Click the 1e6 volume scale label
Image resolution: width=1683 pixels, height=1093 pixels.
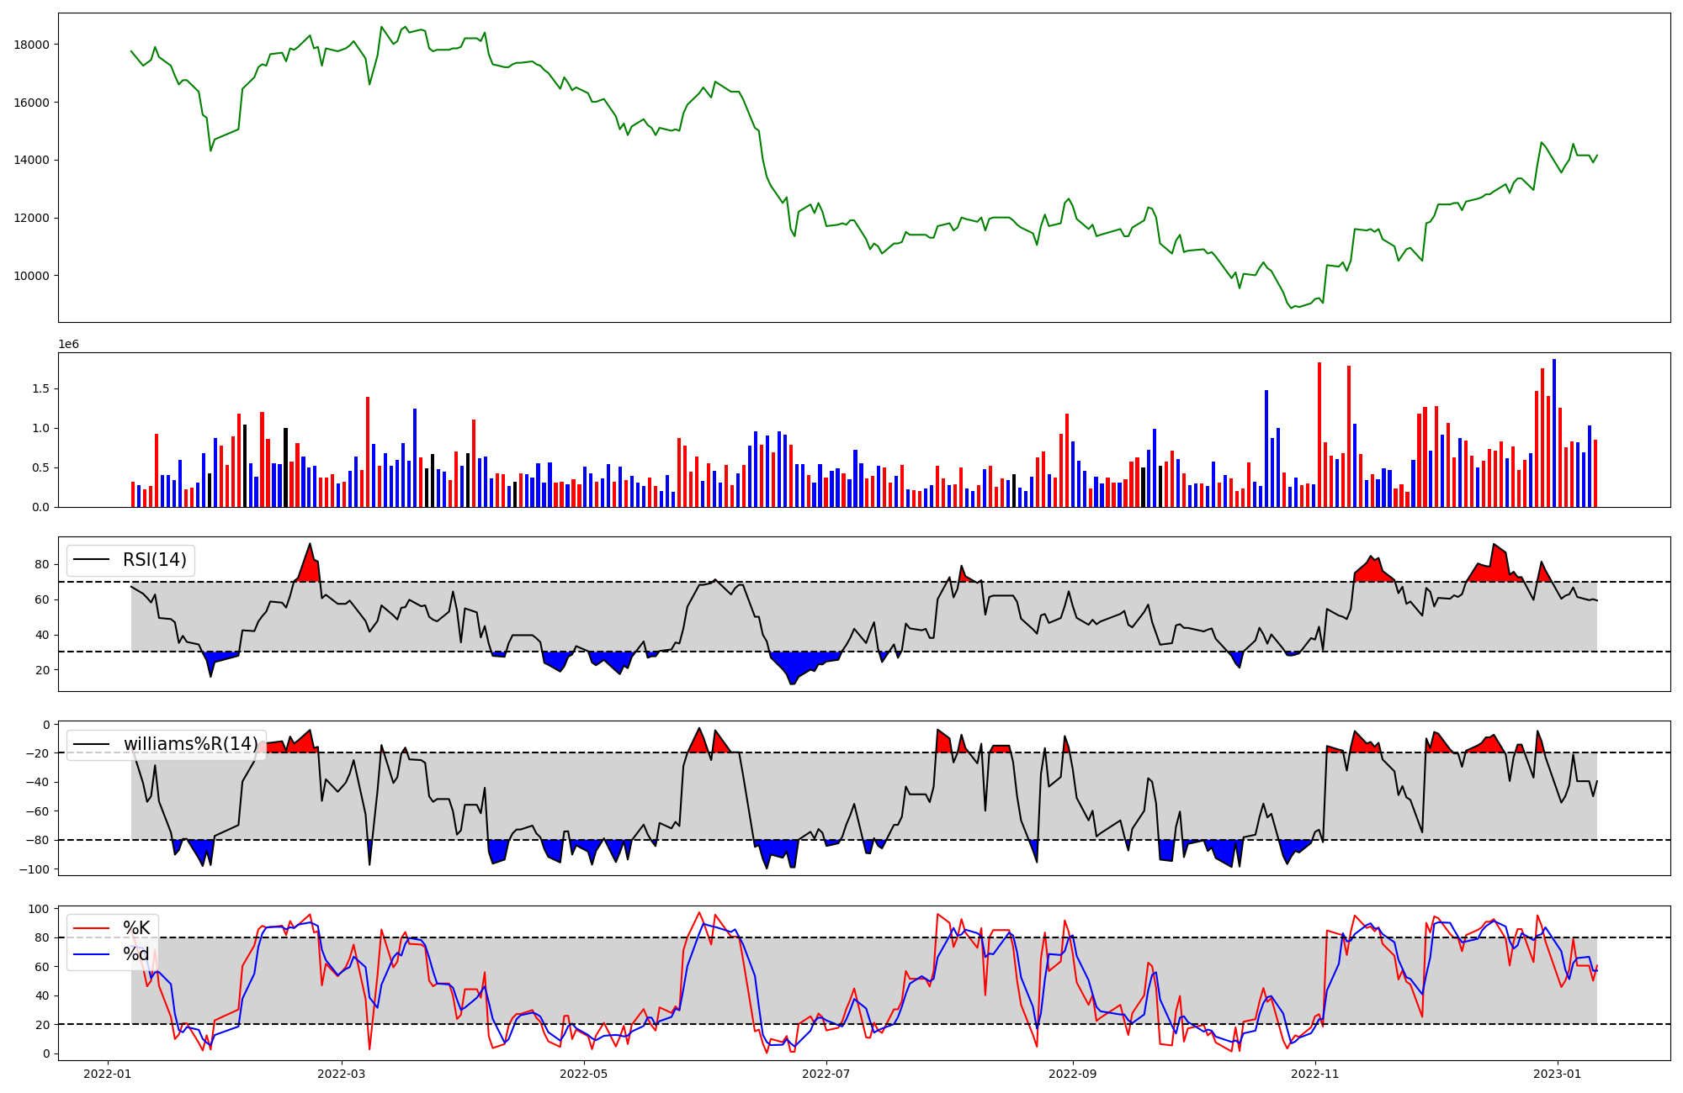(x=68, y=344)
